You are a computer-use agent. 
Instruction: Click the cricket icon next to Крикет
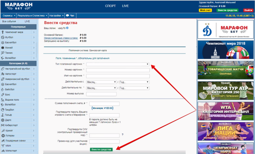(3, 131)
